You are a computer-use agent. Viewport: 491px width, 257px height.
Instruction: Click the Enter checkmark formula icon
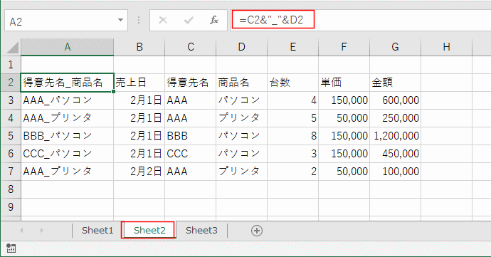(189, 21)
